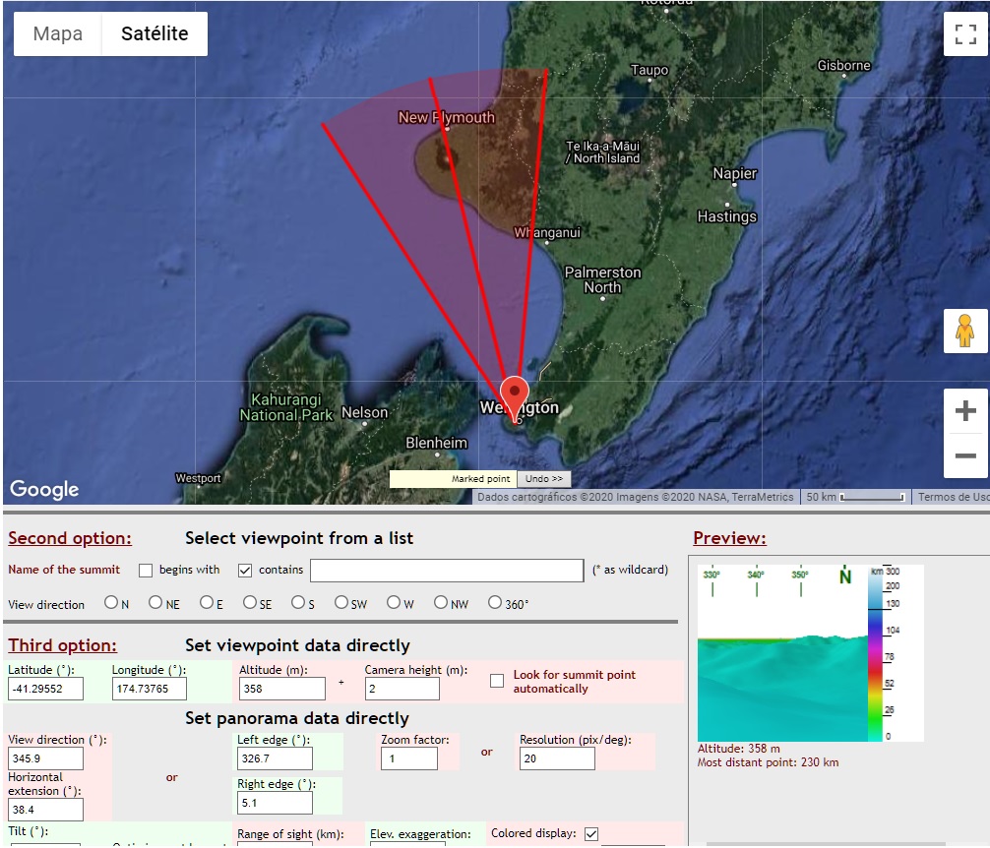The height and width of the screenshot is (848, 990).
Task: Click the 'Preview:' heading
Action: 730,538
